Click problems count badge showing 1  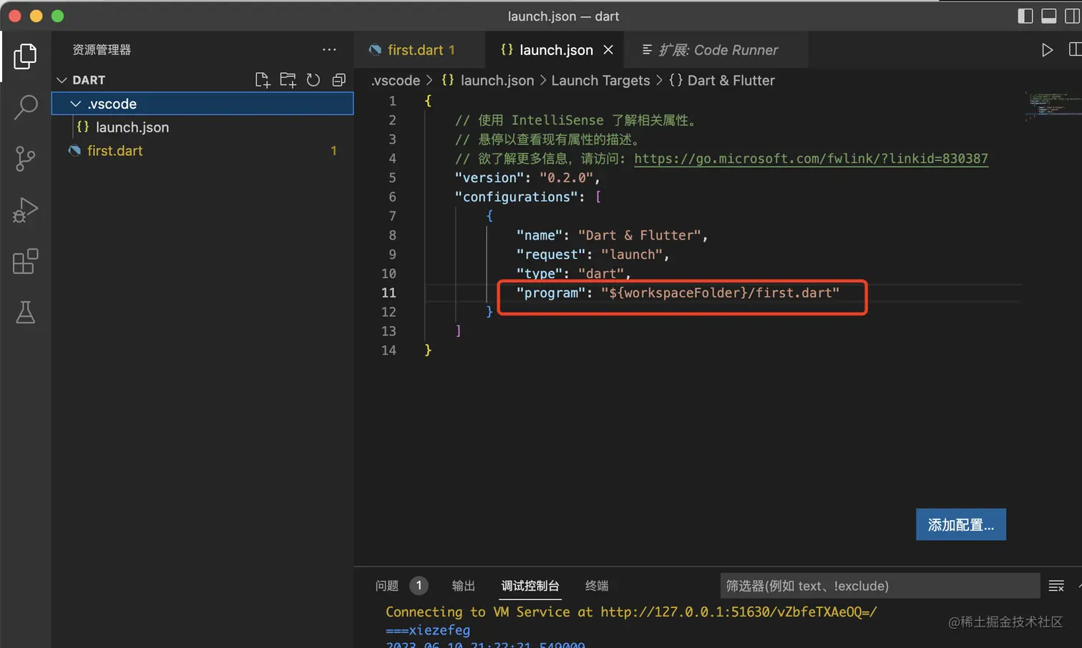pyautogui.click(x=419, y=586)
